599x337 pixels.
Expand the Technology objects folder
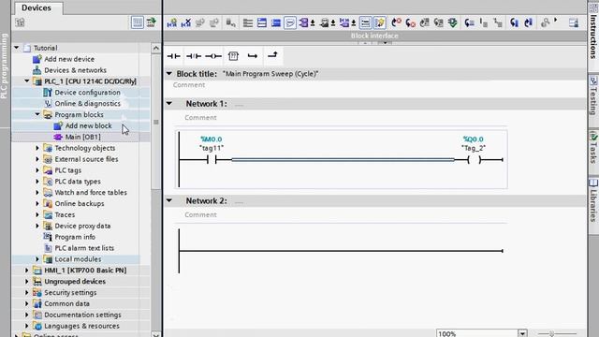pos(37,148)
